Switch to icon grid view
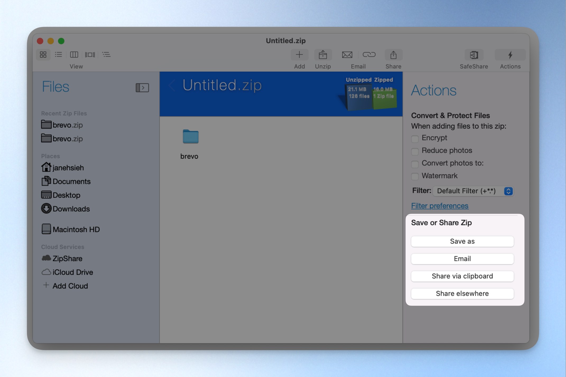Screen dimensions: 566x377 43,55
